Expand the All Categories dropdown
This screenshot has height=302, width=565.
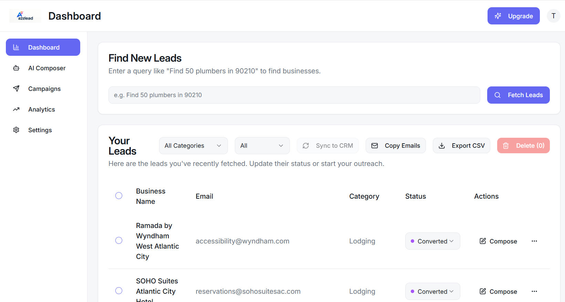coord(193,146)
